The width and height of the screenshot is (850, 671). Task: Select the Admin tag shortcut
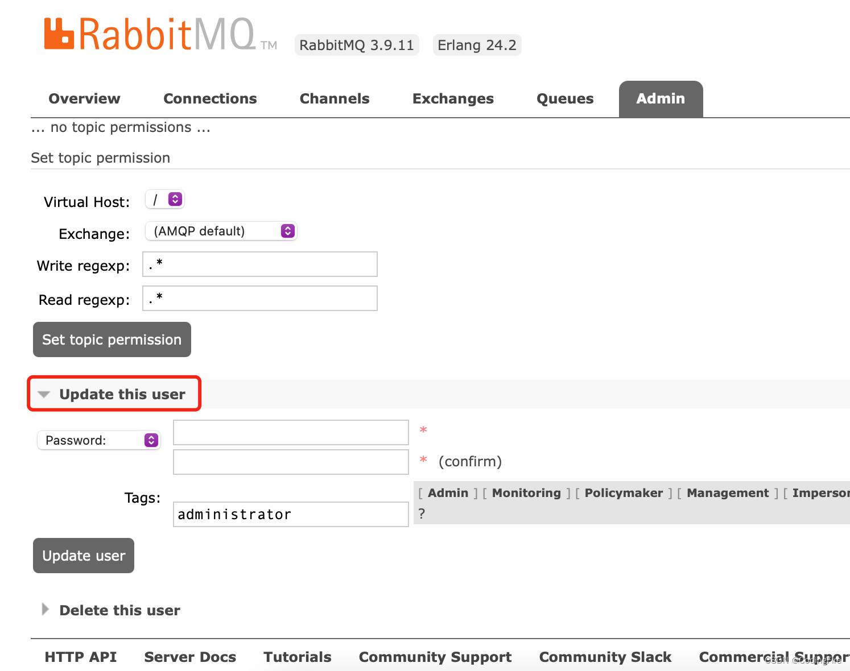click(448, 493)
